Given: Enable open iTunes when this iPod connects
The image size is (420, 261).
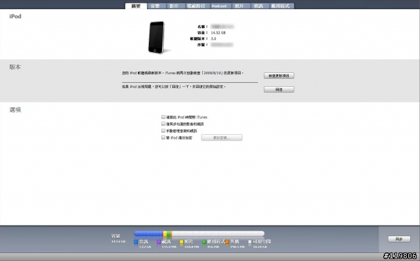Looking at the screenshot, I should point(163,117).
